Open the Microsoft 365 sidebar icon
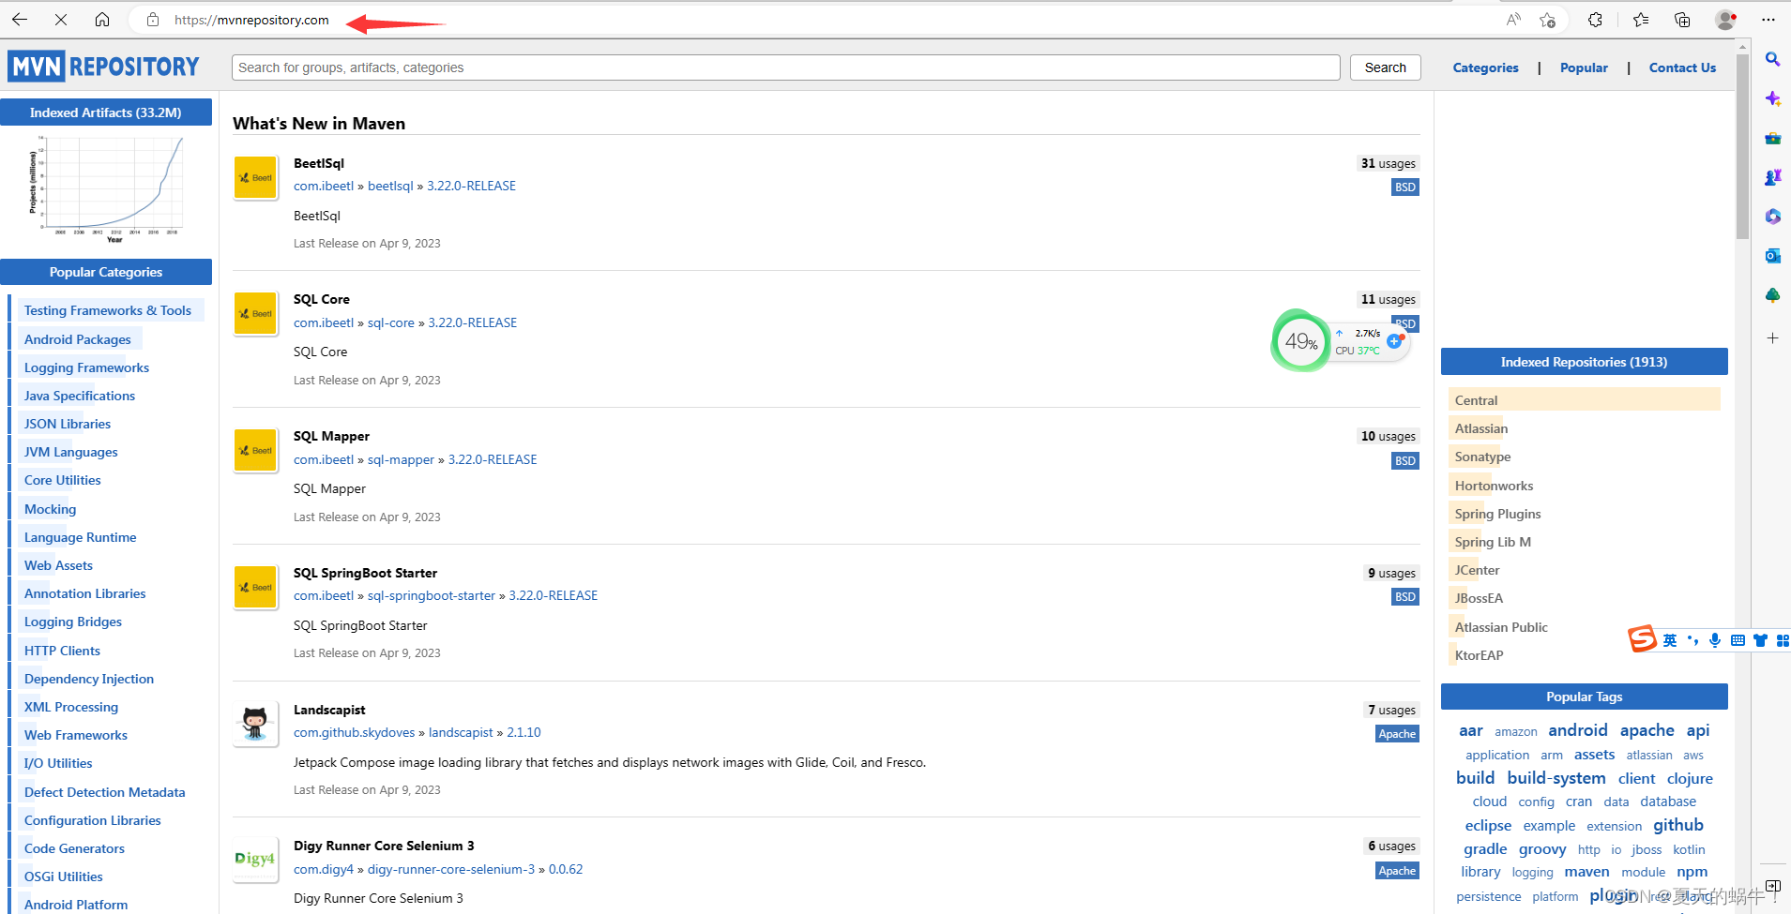Screen dimensions: 1791x914 [1772, 217]
